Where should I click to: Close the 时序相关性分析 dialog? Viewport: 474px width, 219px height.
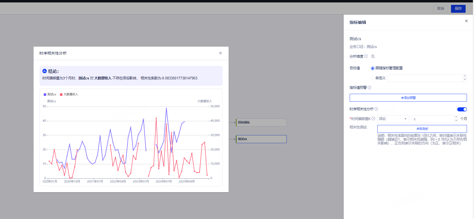click(220, 53)
